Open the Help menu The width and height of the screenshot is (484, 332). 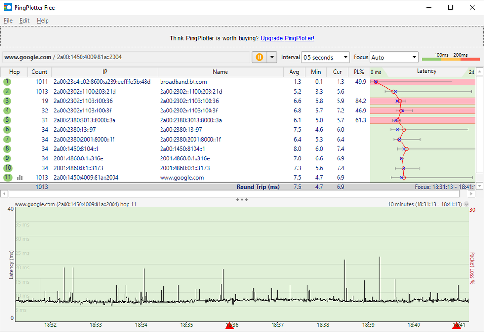[43, 21]
